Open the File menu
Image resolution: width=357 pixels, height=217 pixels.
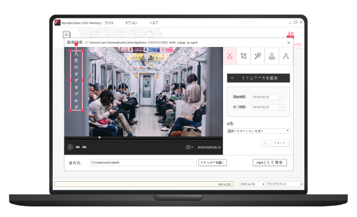[x=109, y=23]
